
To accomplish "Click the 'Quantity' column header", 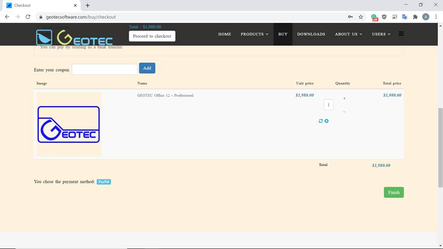I will coord(343,83).
